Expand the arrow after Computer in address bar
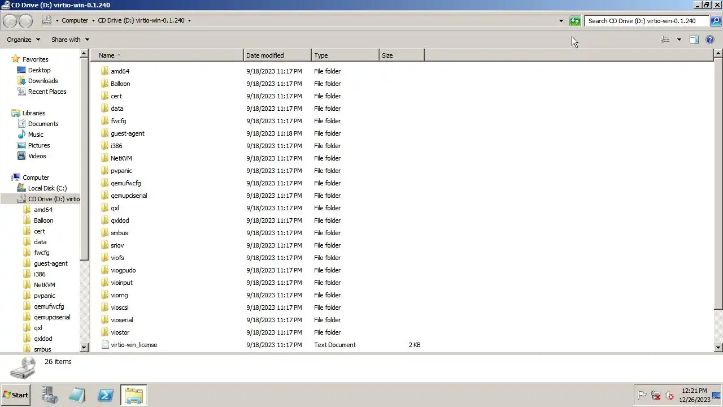Viewport: 723px width, 407px height. coord(93,21)
